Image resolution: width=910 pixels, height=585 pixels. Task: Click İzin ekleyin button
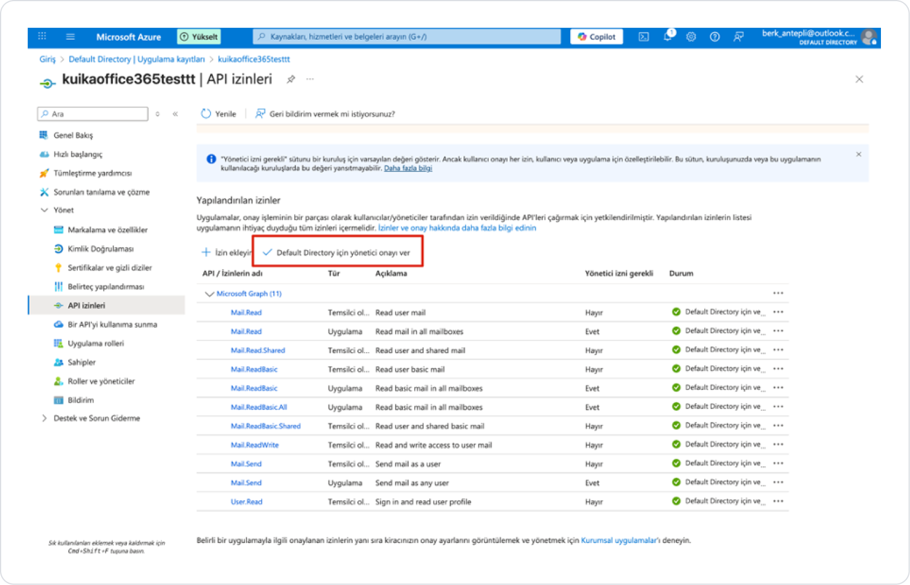[226, 252]
